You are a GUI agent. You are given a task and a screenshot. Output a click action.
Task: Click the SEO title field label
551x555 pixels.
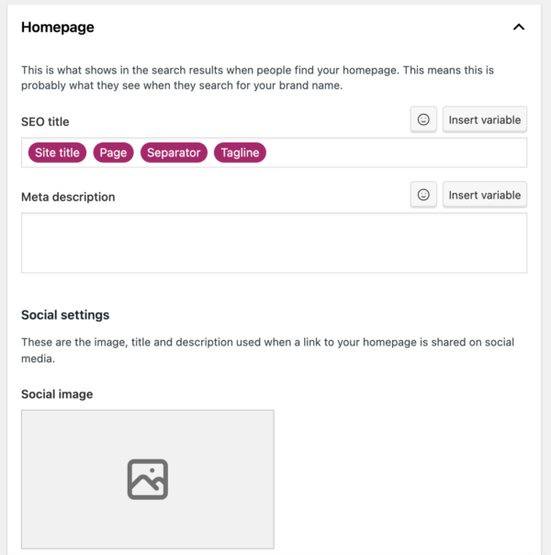click(45, 122)
